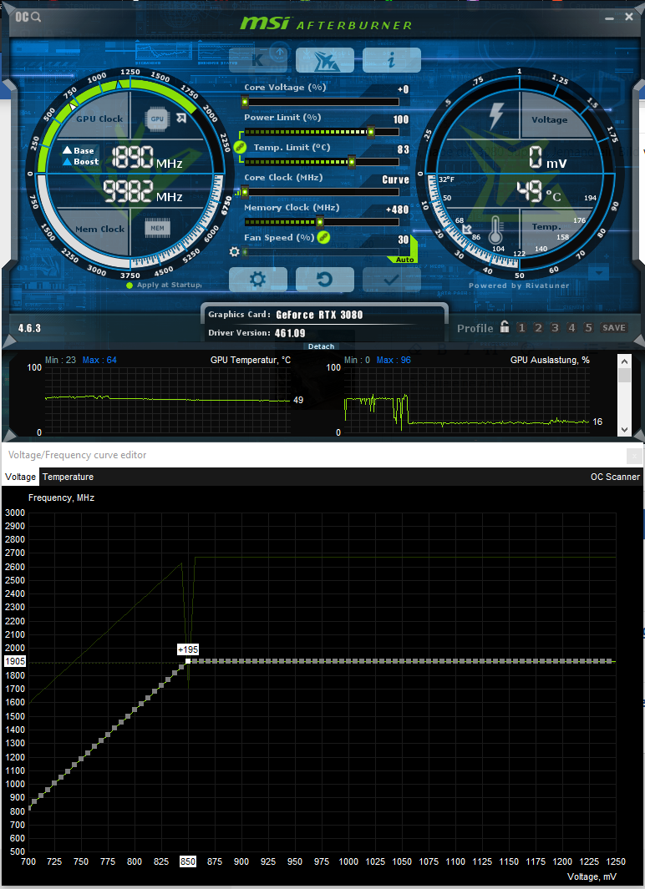Click the +480 memory clock value
Screen dimensions: 645x889
pyautogui.click(x=397, y=210)
